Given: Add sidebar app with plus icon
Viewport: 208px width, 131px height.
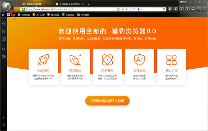Looking at the screenshot, I should (x=4, y=118).
